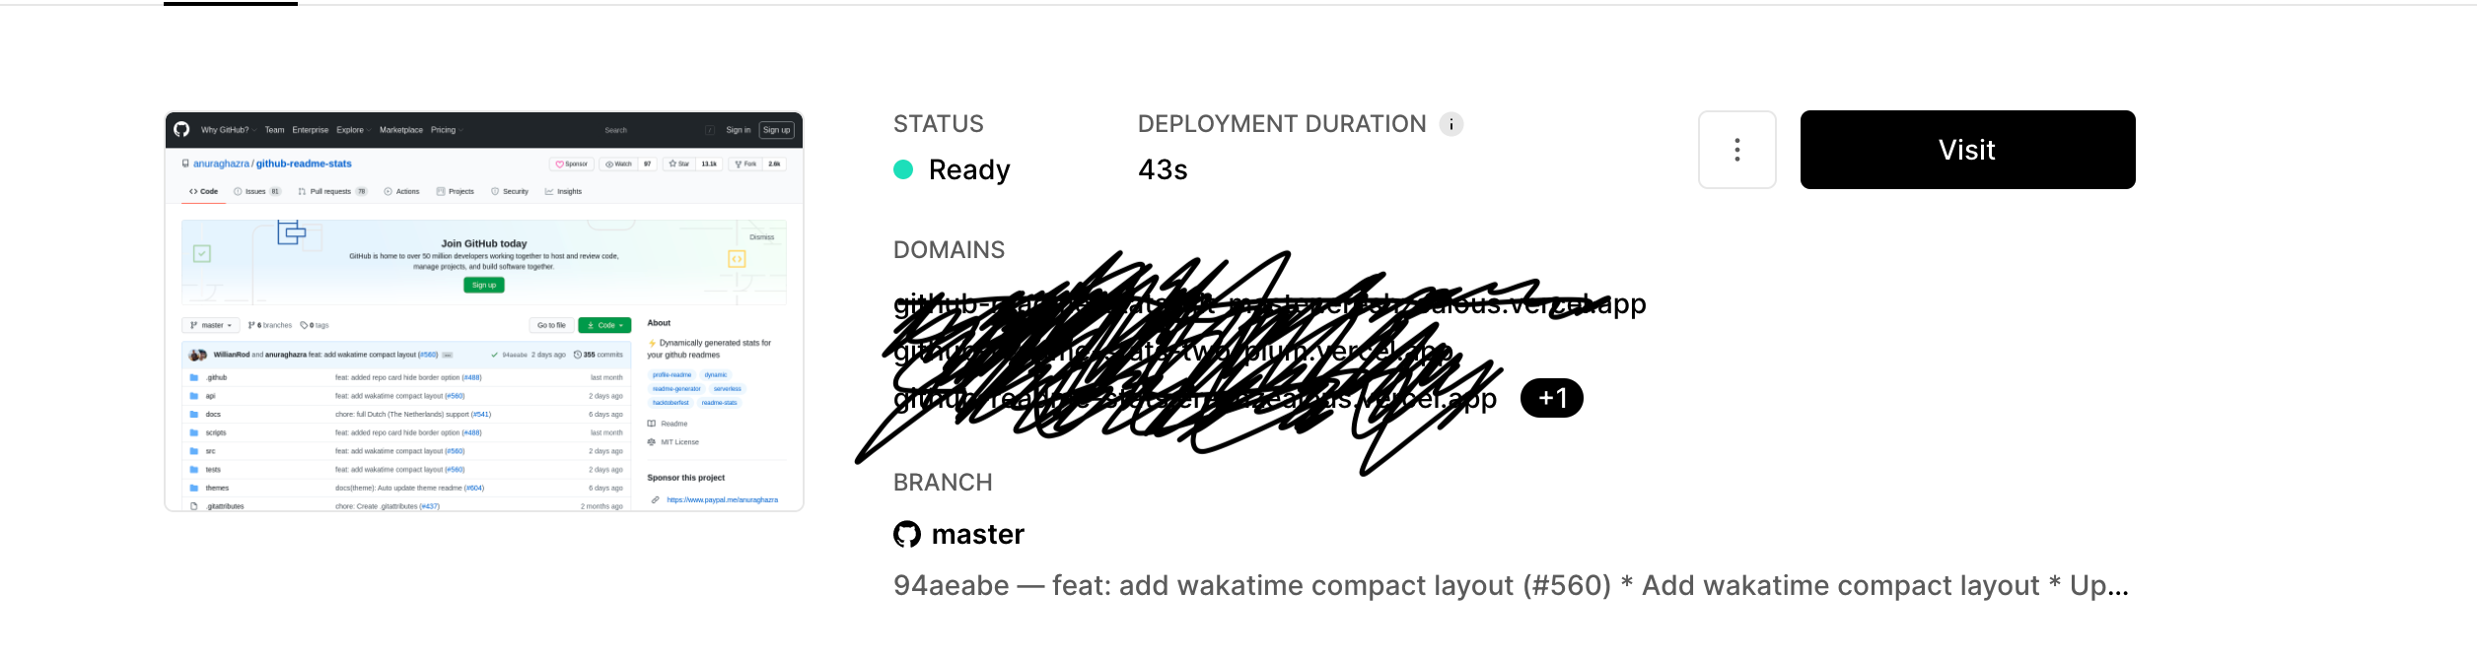This screenshot has width=2477, height=658.
Task: Open the master branch dropdown
Action: pos(212,325)
